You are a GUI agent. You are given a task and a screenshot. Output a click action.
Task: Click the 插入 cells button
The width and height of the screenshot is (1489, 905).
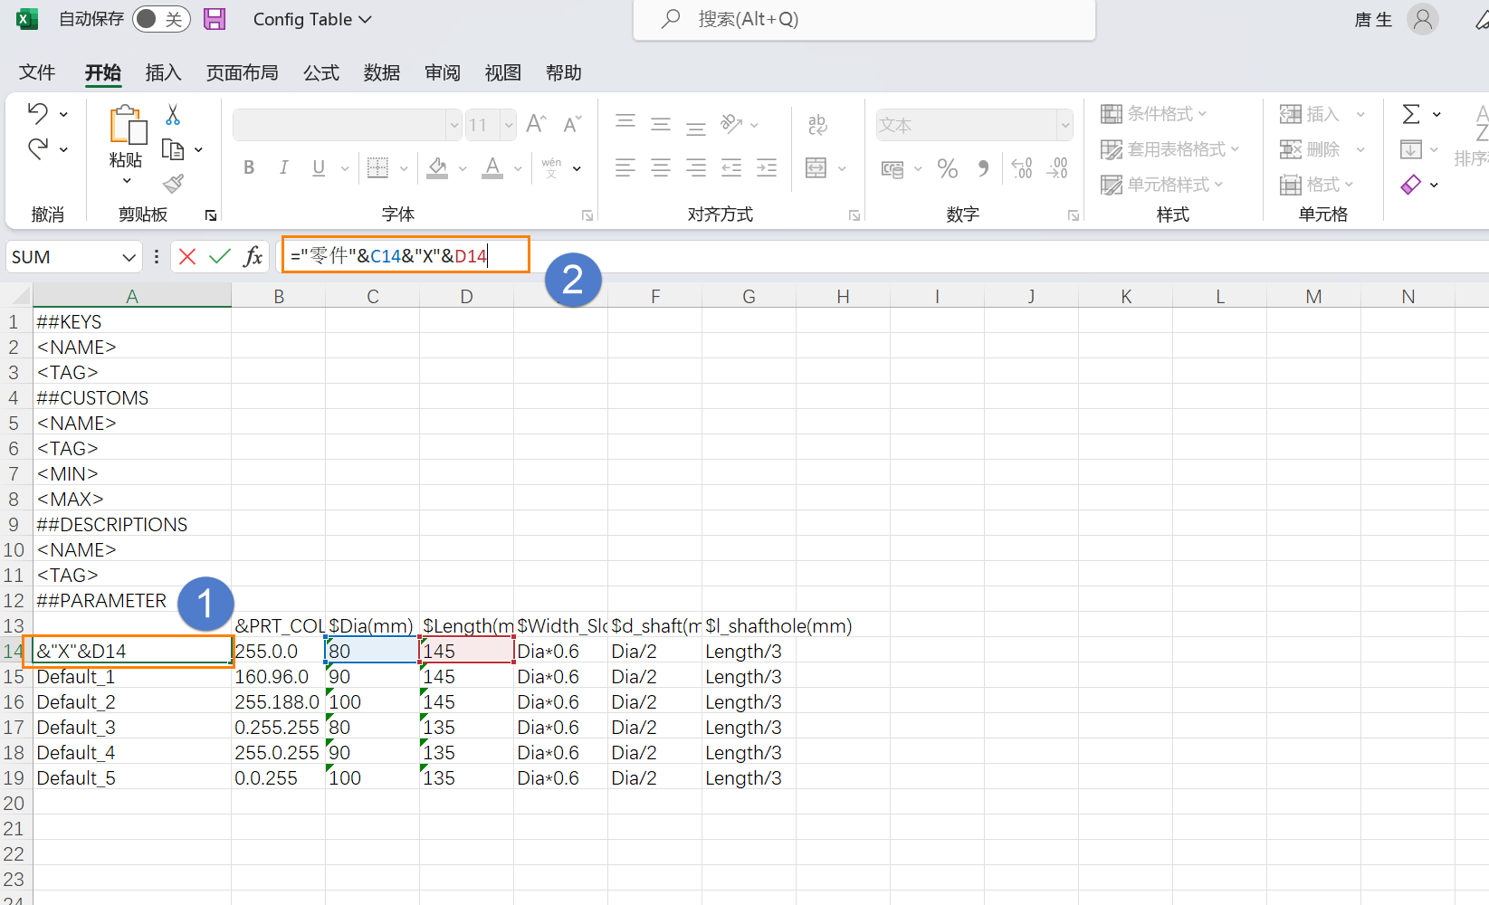(x=1310, y=114)
